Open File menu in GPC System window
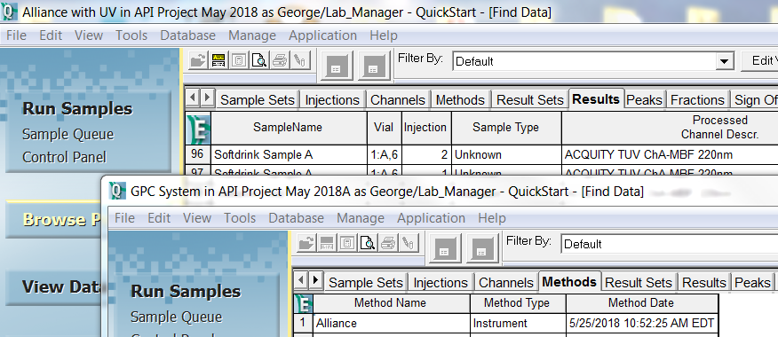Image resolution: width=778 pixels, height=337 pixels. click(x=124, y=217)
